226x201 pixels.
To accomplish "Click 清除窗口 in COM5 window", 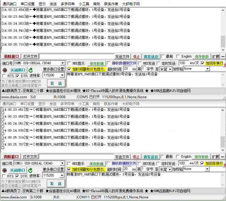I will tap(11, 56).
